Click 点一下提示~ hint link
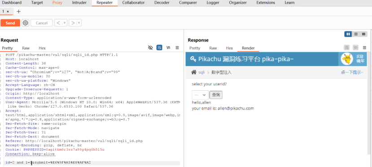The height and width of the screenshot is (167, 372). click(352, 72)
